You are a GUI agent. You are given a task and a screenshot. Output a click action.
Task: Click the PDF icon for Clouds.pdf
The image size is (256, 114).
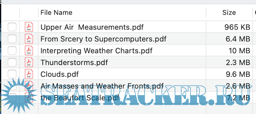coord(29,74)
